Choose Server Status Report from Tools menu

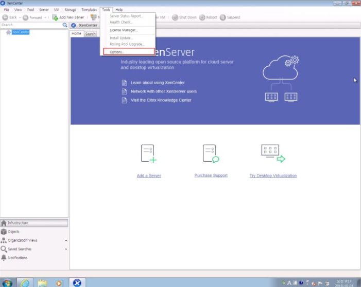point(128,16)
